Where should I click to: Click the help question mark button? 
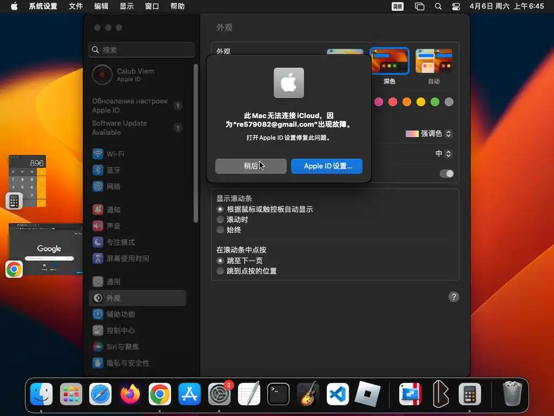click(454, 297)
